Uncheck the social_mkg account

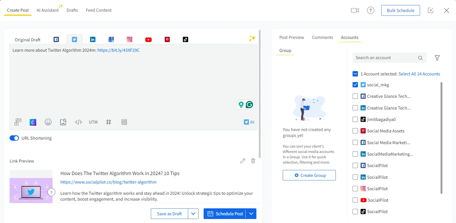tap(355, 85)
